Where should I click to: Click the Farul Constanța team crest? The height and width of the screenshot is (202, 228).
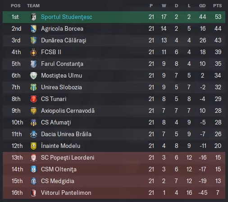tap(34, 64)
